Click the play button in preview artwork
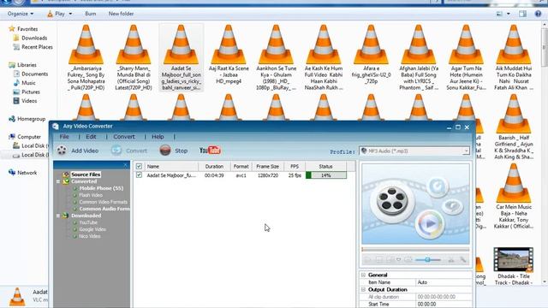This screenshot has width=548, height=308. click(x=430, y=223)
